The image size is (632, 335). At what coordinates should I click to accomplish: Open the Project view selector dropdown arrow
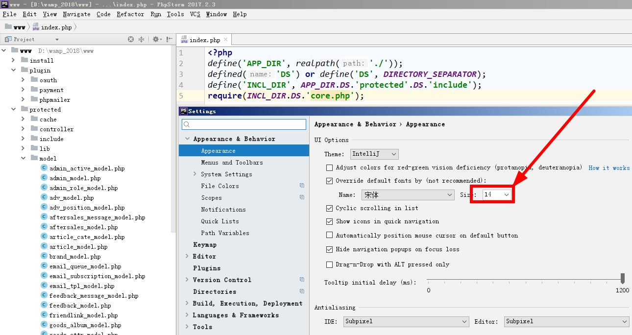click(57, 40)
